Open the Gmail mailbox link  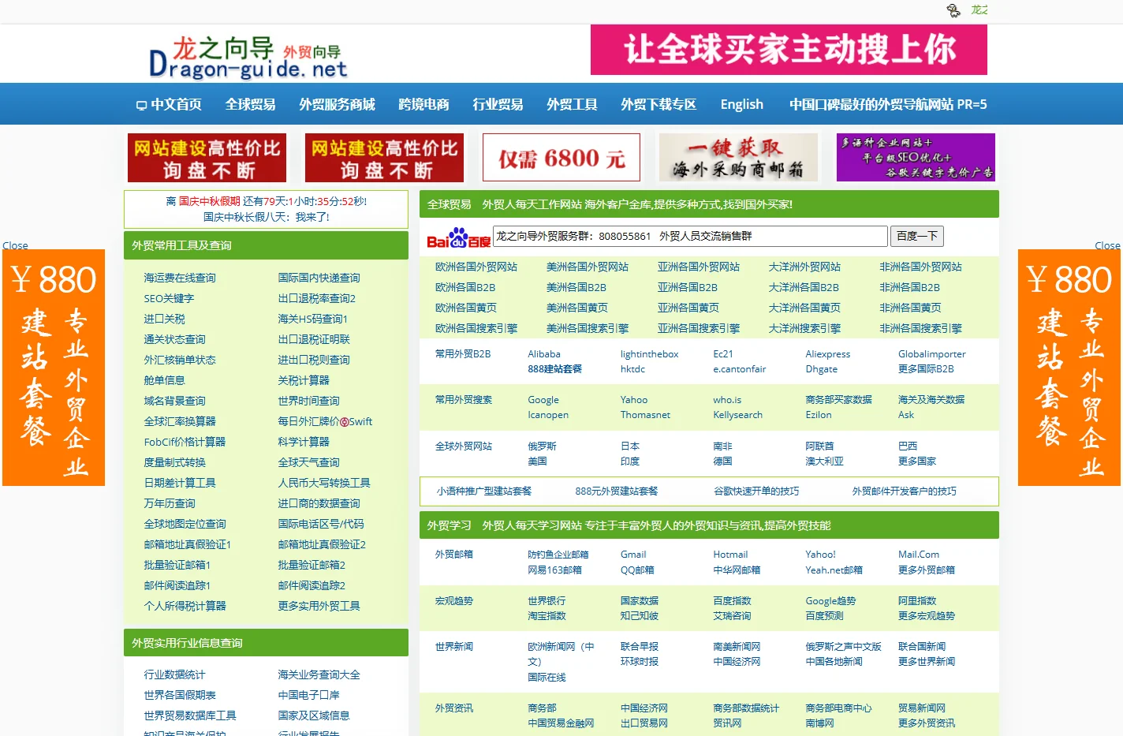(632, 555)
